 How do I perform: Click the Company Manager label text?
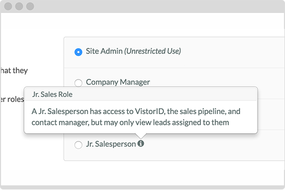coord(118,82)
